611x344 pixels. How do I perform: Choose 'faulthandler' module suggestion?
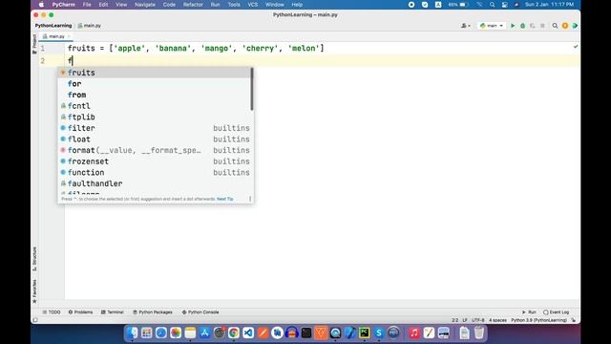pos(154,183)
